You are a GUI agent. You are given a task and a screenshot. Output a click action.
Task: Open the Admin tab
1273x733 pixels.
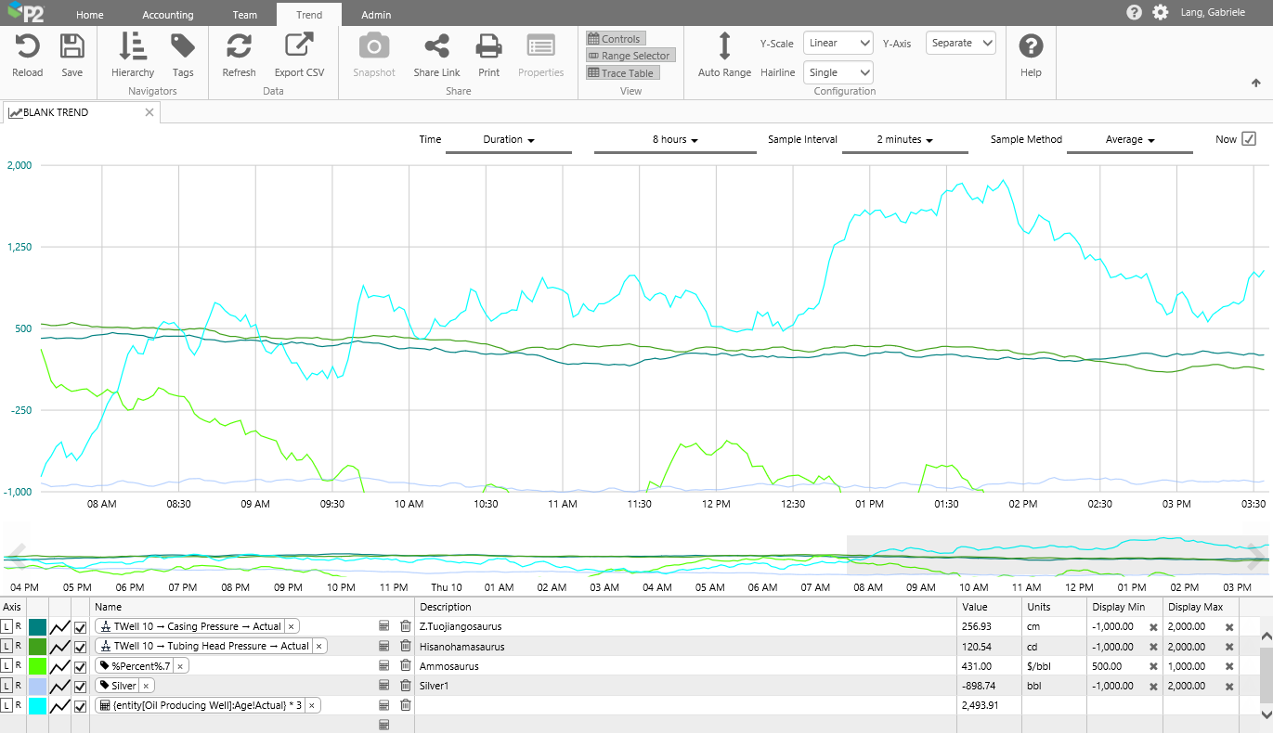click(x=376, y=15)
